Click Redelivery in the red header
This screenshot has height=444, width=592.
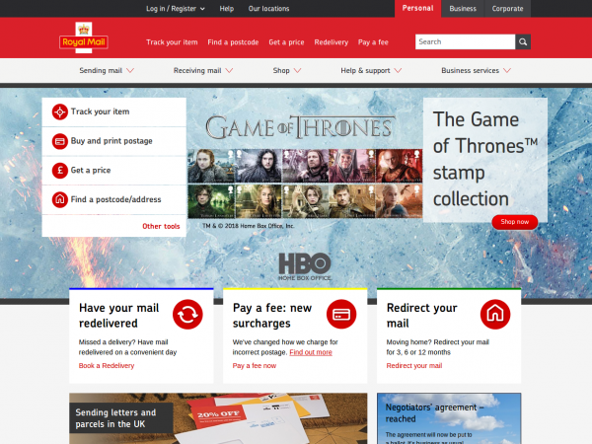(332, 42)
